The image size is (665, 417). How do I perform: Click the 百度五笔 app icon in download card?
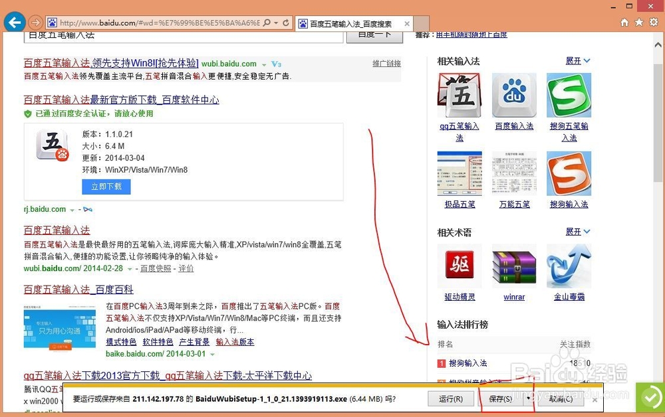53,145
